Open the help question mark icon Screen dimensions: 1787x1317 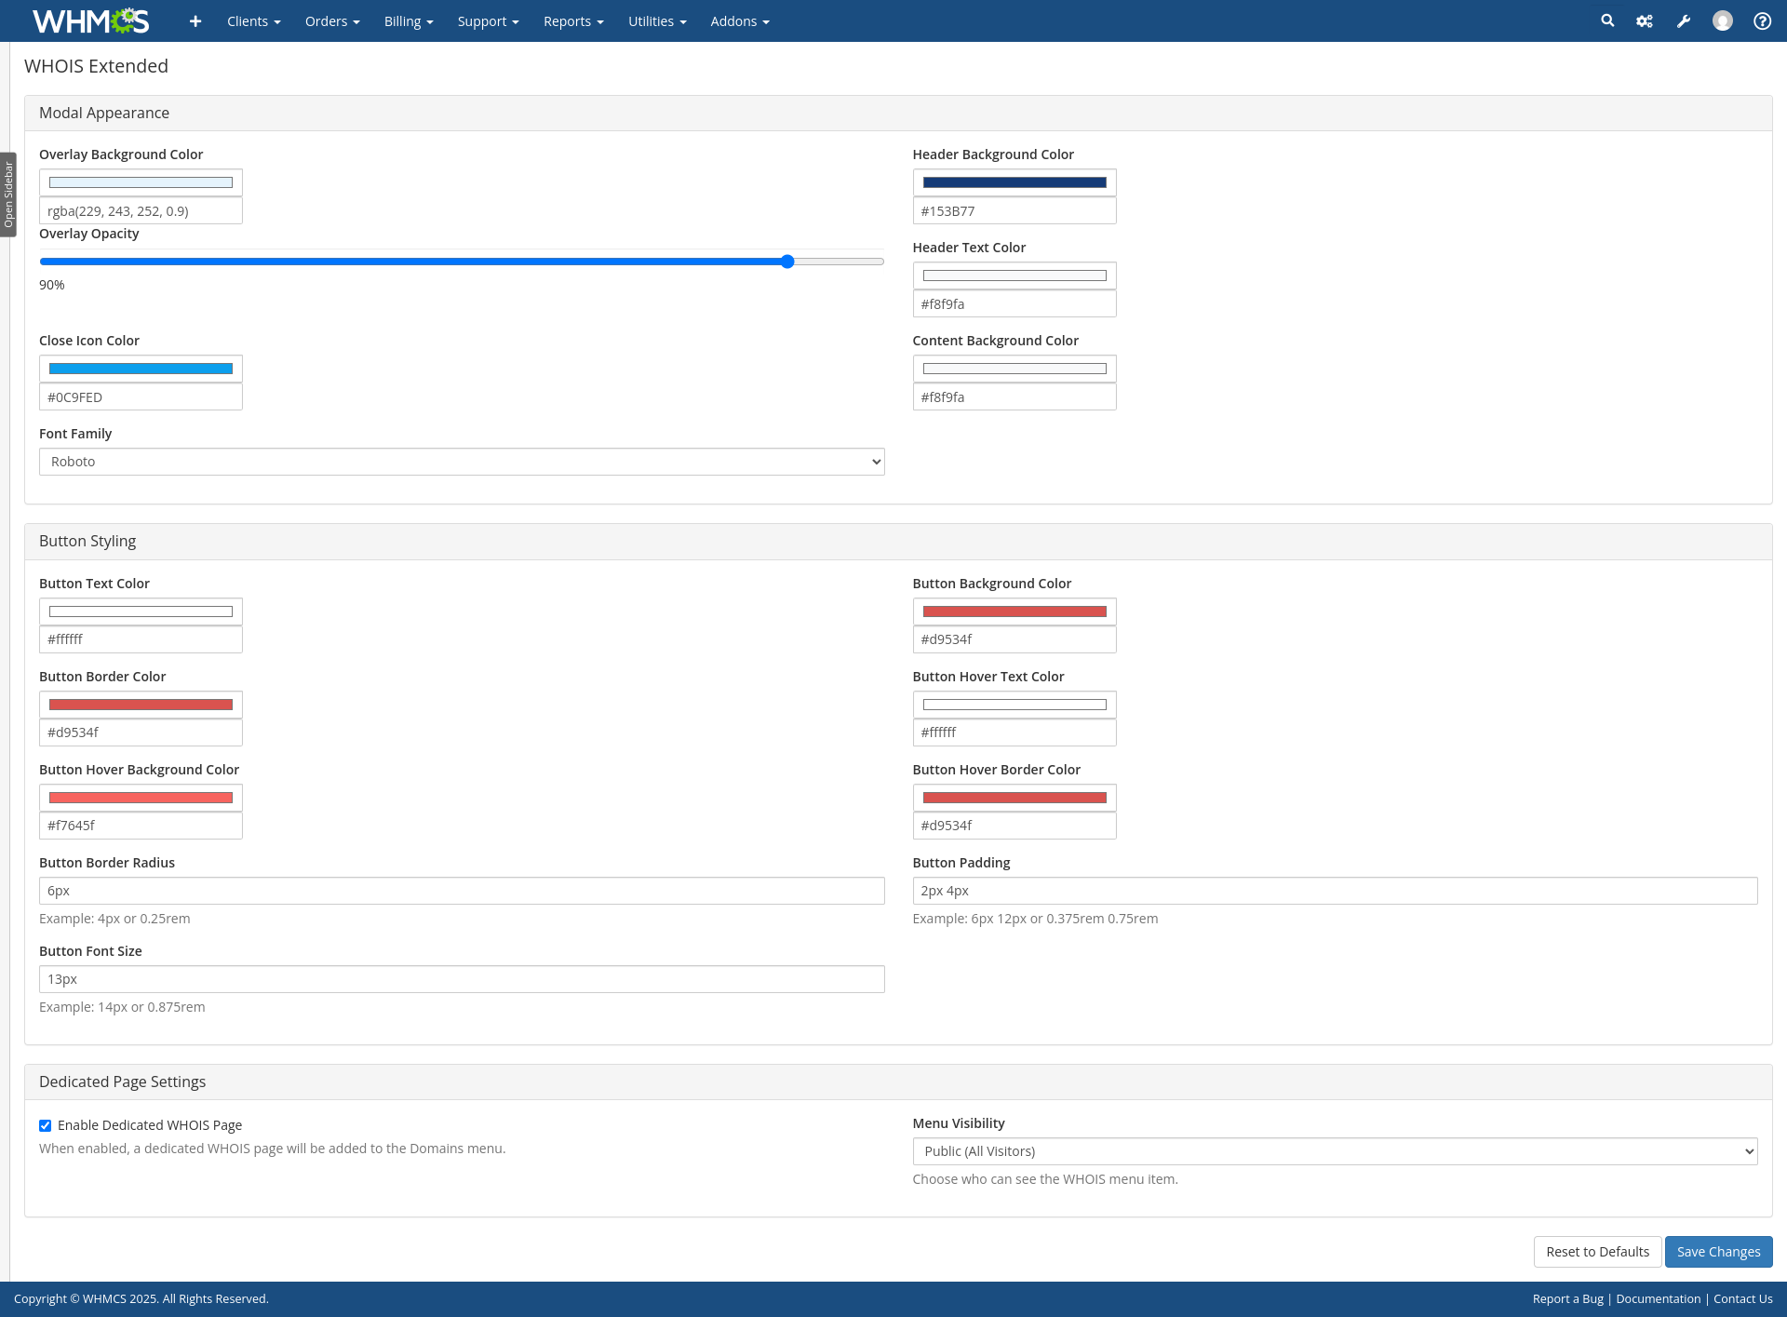[1762, 21]
